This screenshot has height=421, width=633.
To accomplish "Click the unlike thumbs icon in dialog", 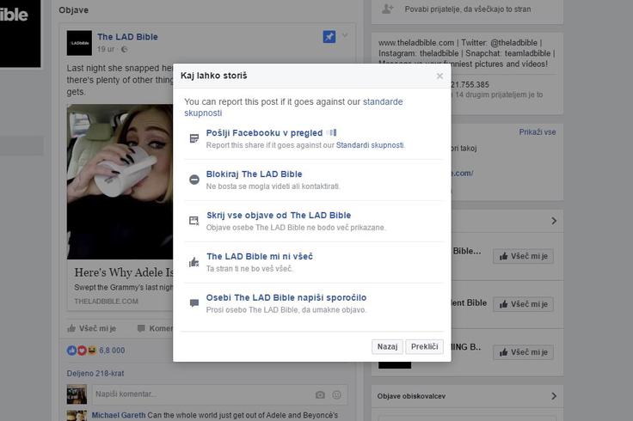I will pos(194,262).
